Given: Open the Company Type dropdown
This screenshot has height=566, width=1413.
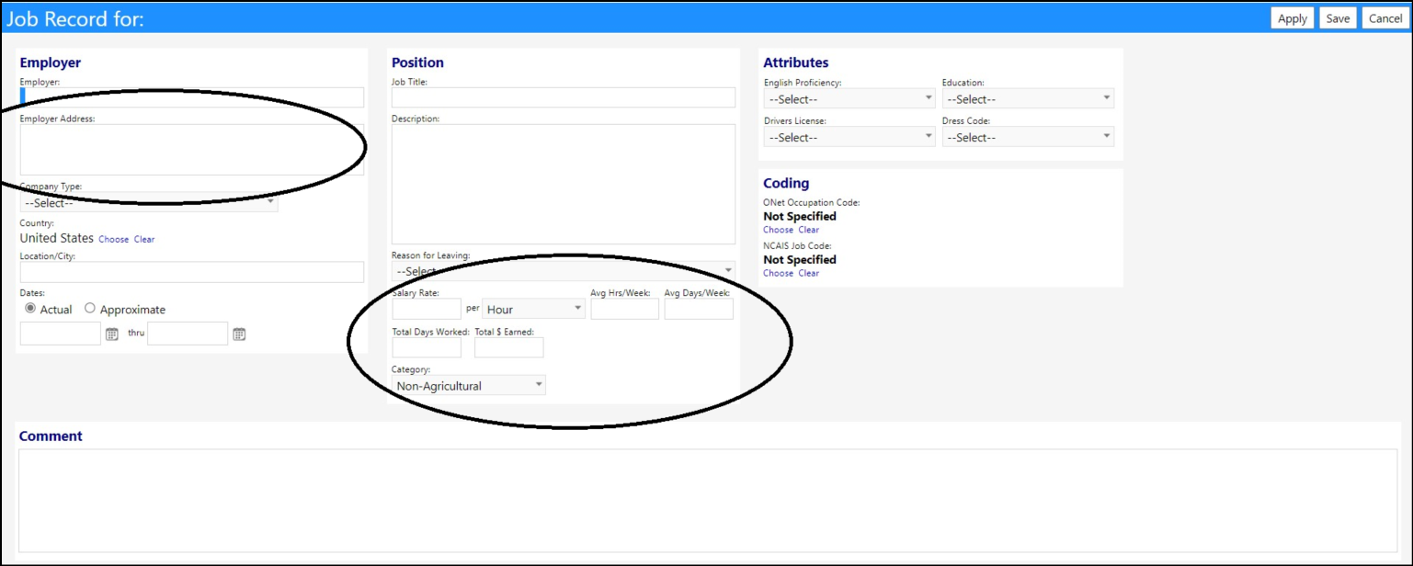Looking at the screenshot, I should tap(149, 203).
